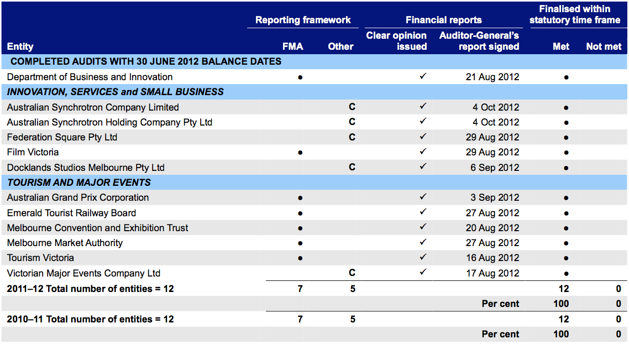This screenshot has width=629, height=344.
Task: Click the '3 Sep 2012' date cell
Action: coord(495,197)
